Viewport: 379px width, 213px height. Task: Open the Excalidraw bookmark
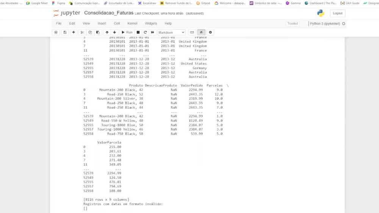pyautogui.click(x=147, y=3)
